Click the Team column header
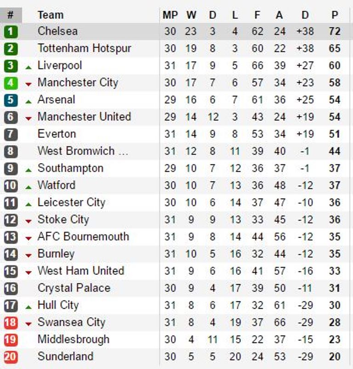Viewport: 353px width, 369px height. coord(51,15)
